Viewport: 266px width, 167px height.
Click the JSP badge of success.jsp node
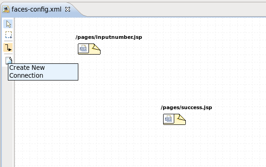click(x=169, y=119)
